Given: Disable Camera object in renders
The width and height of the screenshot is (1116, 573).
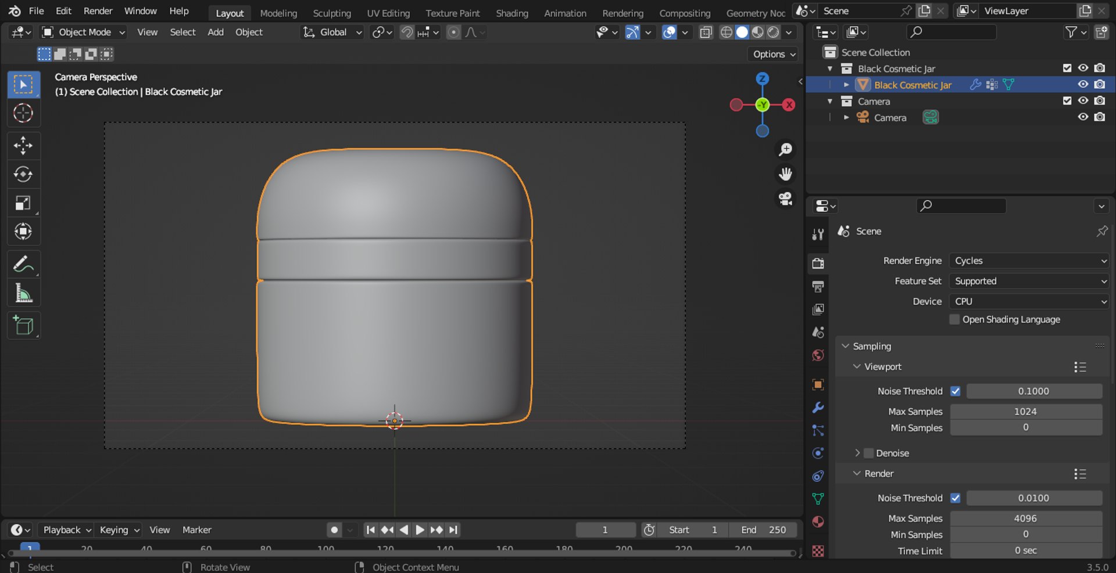Looking at the screenshot, I should pyautogui.click(x=1099, y=117).
